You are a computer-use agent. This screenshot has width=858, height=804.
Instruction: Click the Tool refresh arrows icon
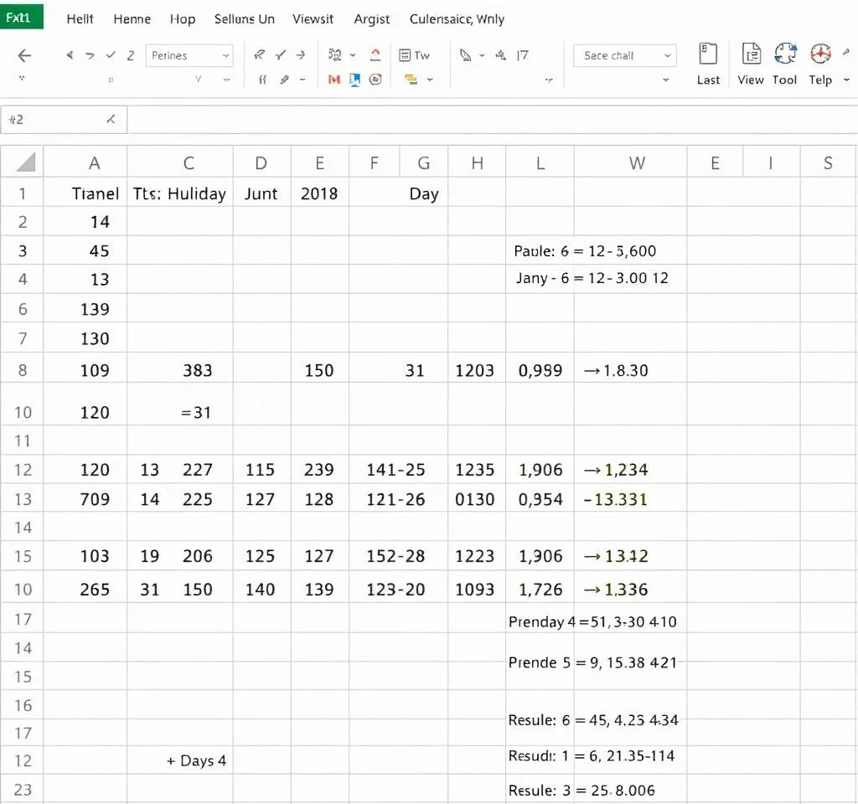[x=785, y=54]
